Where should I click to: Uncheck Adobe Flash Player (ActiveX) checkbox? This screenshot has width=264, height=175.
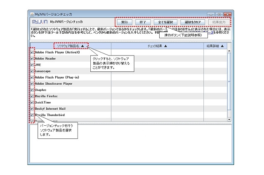(32, 52)
